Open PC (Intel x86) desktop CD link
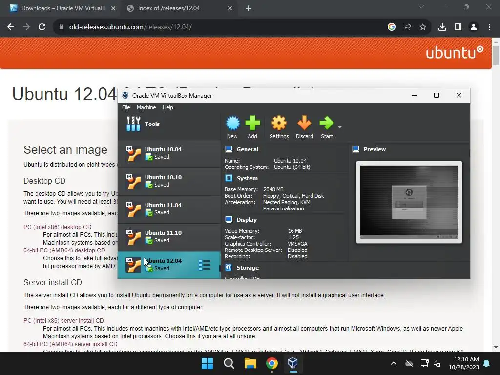The height and width of the screenshot is (375, 500). [58, 227]
